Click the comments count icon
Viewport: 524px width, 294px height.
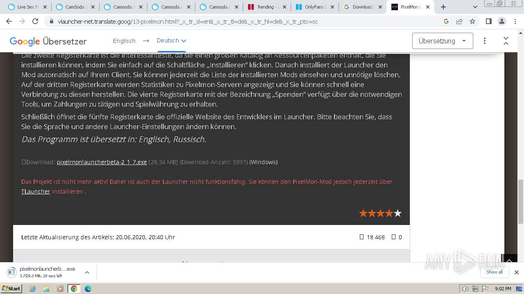(x=393, y=237)
